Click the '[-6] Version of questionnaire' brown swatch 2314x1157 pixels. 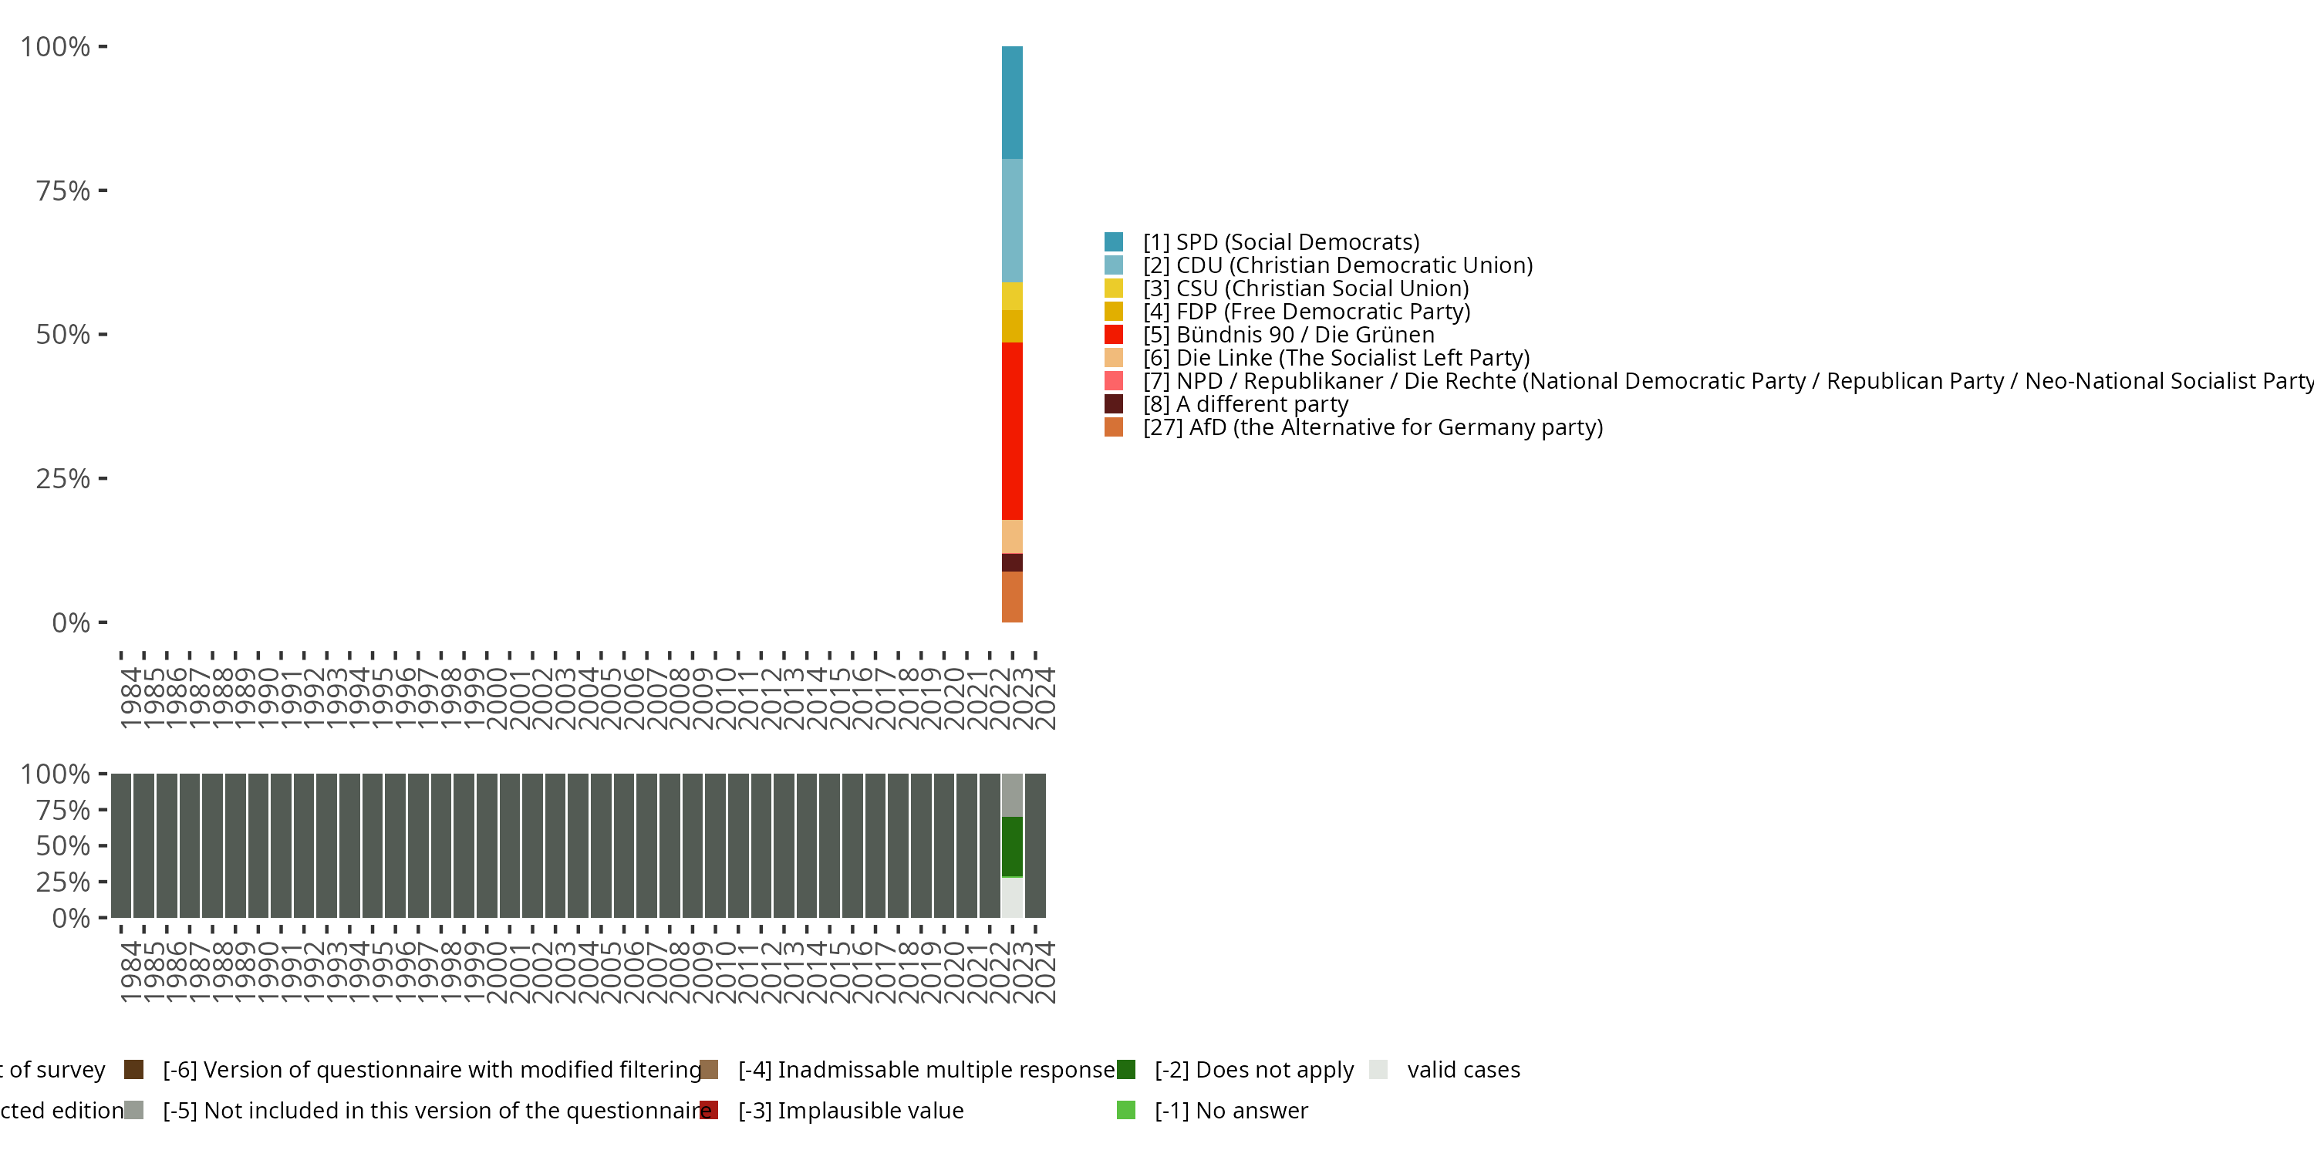click(x=134, y=1070)
